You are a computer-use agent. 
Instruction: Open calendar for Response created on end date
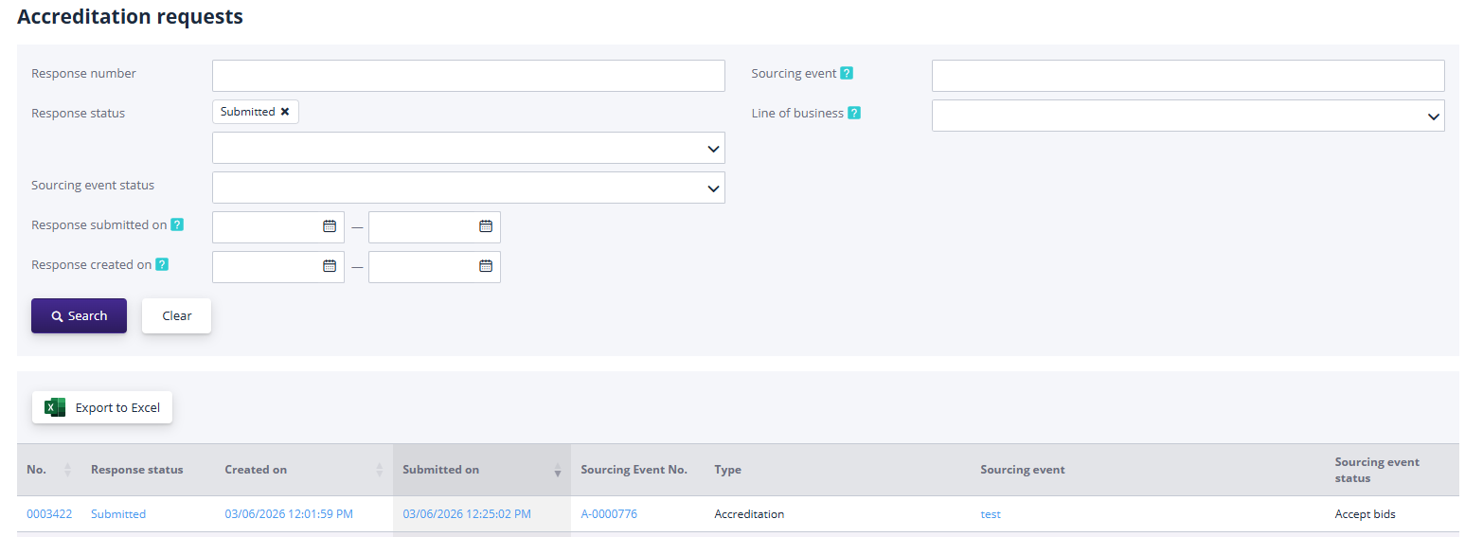point(486,266)
